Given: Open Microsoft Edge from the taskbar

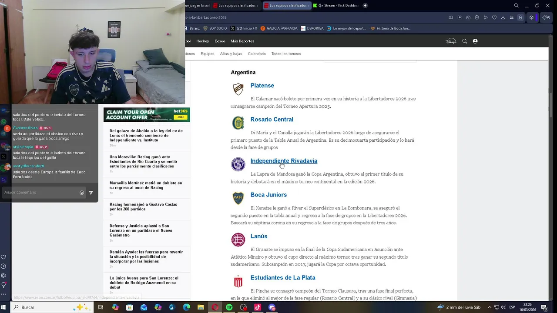Looking at the screenshot, I should coord(186,307).
